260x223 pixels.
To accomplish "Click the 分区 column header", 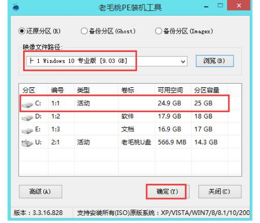I will point(29,90).
